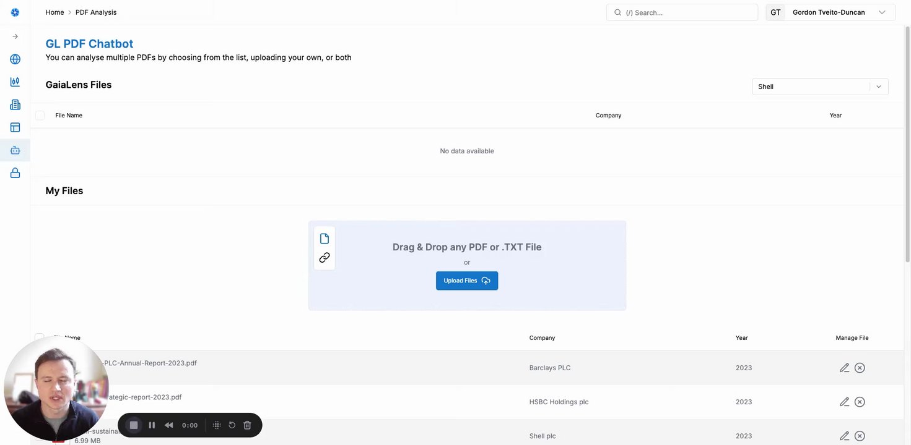The height and width of the screenshot is (445, 911).
Task: Open the layout dashboard sidebar icon
Action: (15, 127)
